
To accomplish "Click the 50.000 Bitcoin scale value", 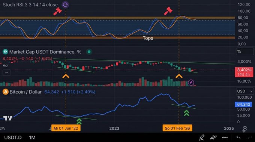I will pos(243,109).
